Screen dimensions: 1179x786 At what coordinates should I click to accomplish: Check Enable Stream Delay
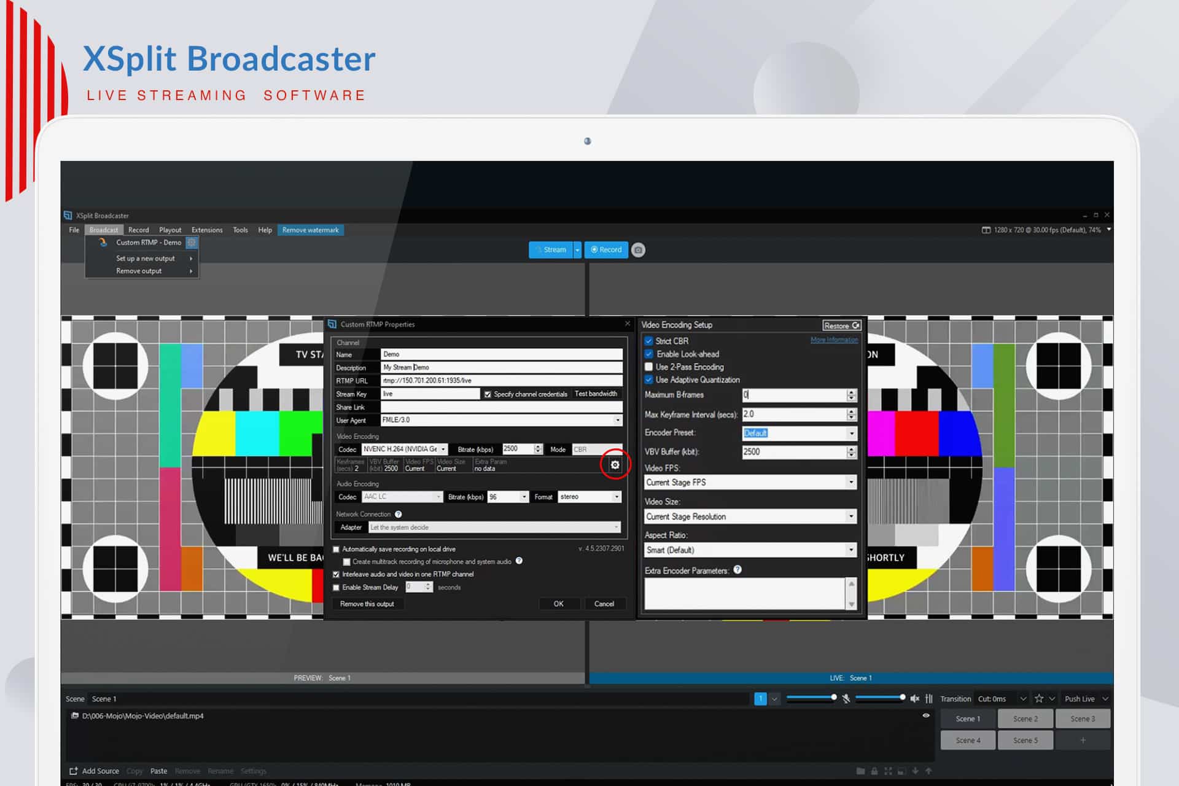[336, 588]
